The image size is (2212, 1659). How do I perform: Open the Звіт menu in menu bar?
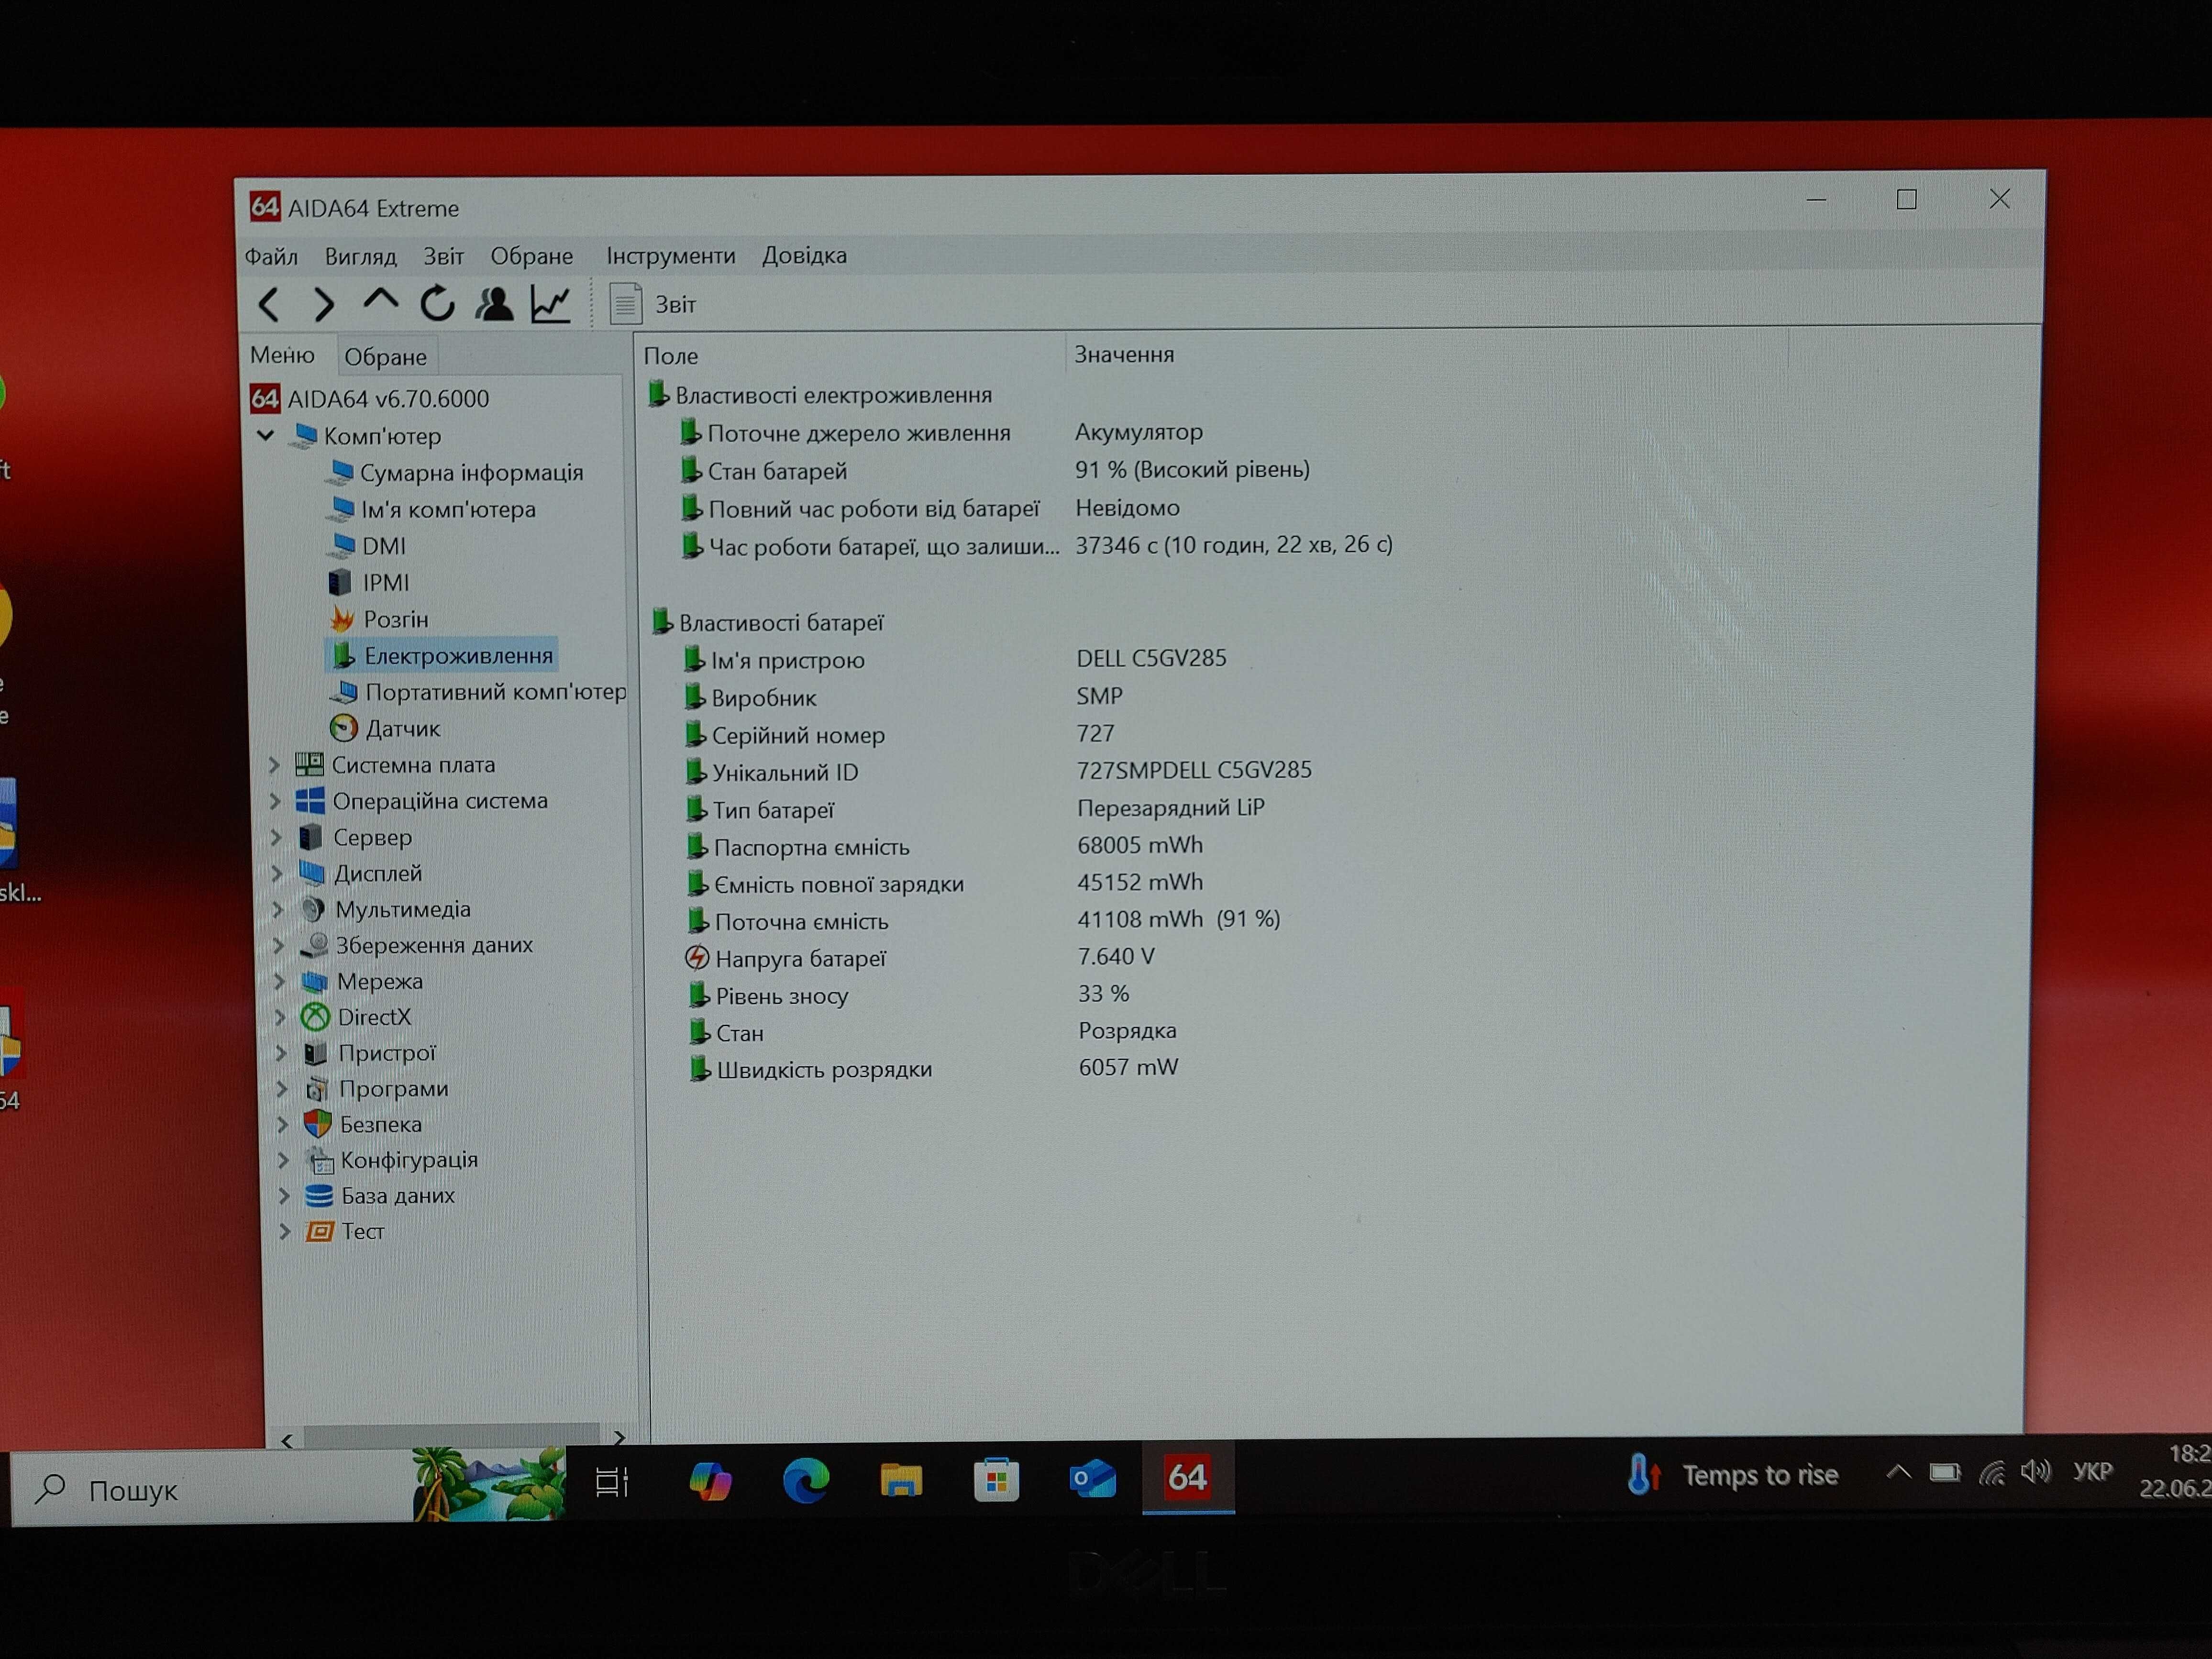444,256
